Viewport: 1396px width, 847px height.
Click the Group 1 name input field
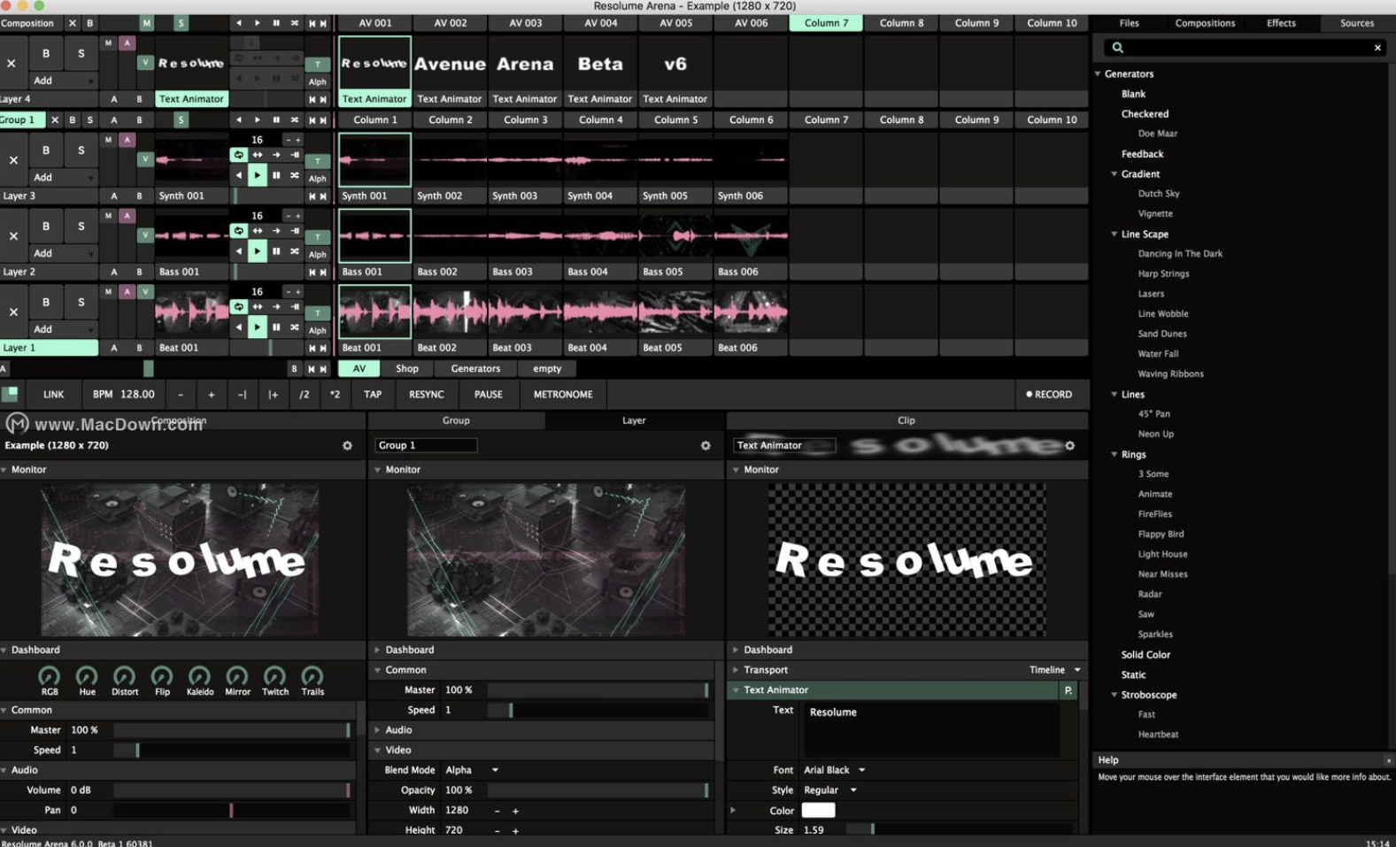click(x=426, y=446)
